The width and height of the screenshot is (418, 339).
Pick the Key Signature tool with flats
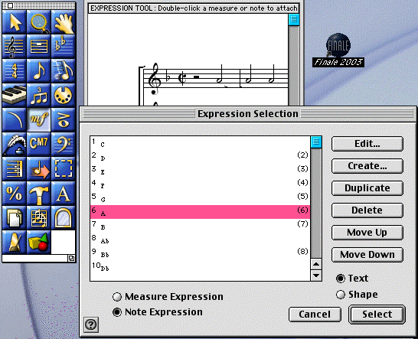(64, 47)
